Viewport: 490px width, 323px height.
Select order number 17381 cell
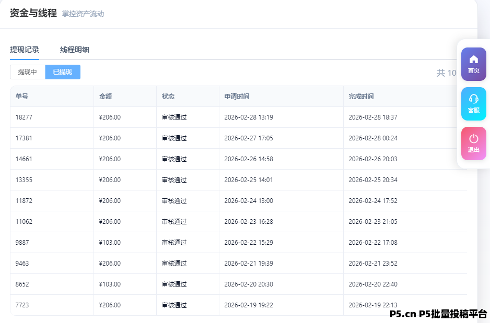(x=24, y=138)
